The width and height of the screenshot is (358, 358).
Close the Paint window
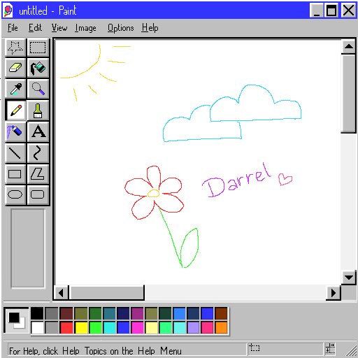pos(348,10)
